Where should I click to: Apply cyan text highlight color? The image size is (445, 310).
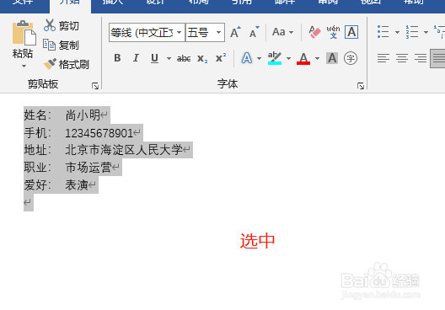click(x=275, y=58)
